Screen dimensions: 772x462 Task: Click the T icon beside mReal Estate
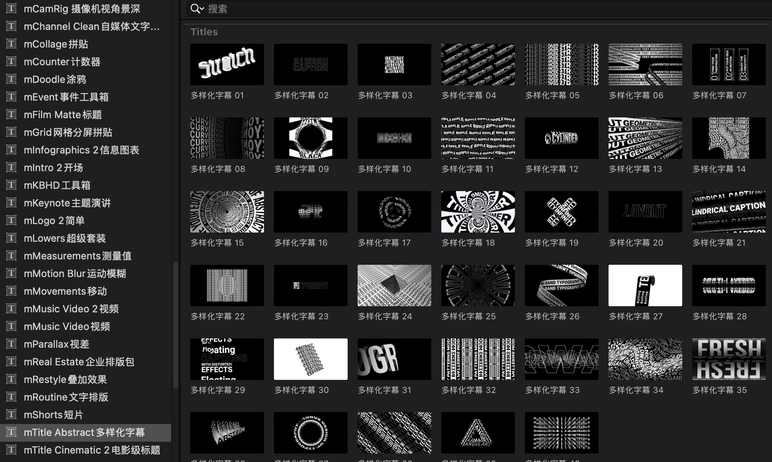point(12,361)
